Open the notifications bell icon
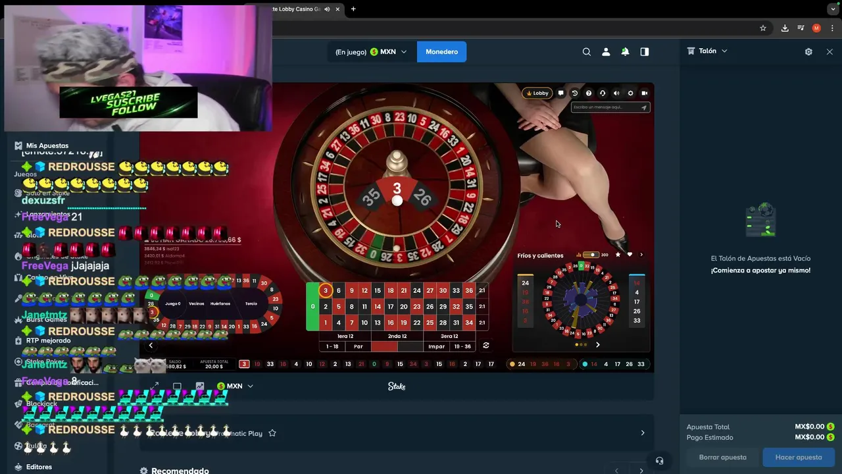 [x=625, y=52]
